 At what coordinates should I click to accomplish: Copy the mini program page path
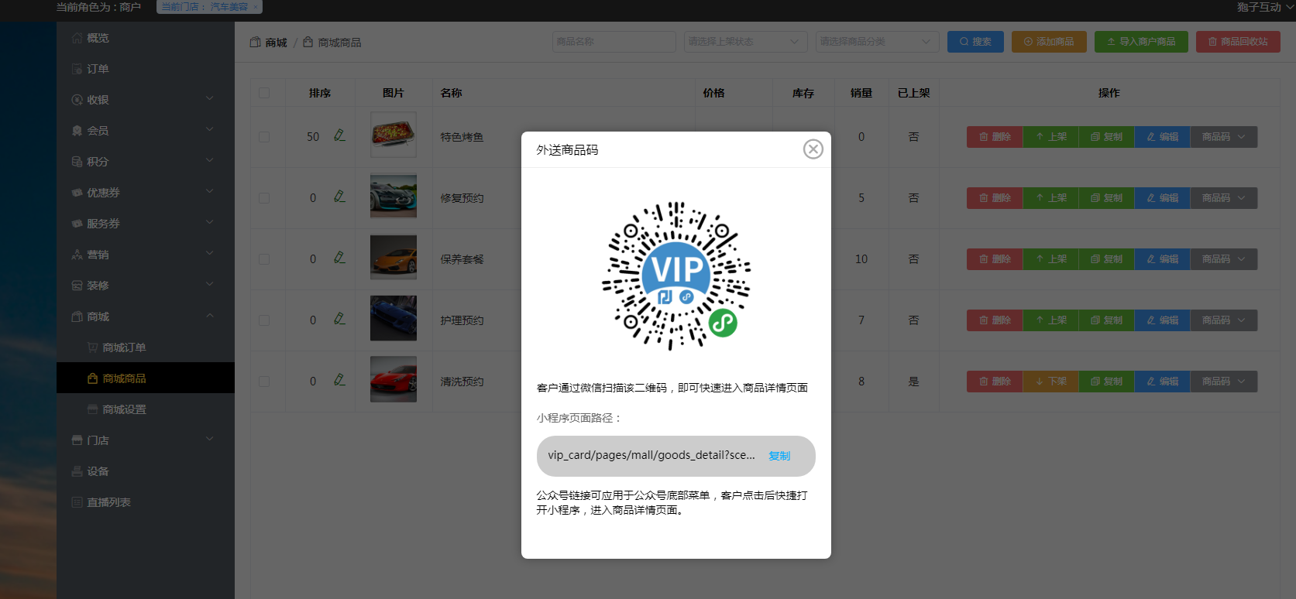779,456
